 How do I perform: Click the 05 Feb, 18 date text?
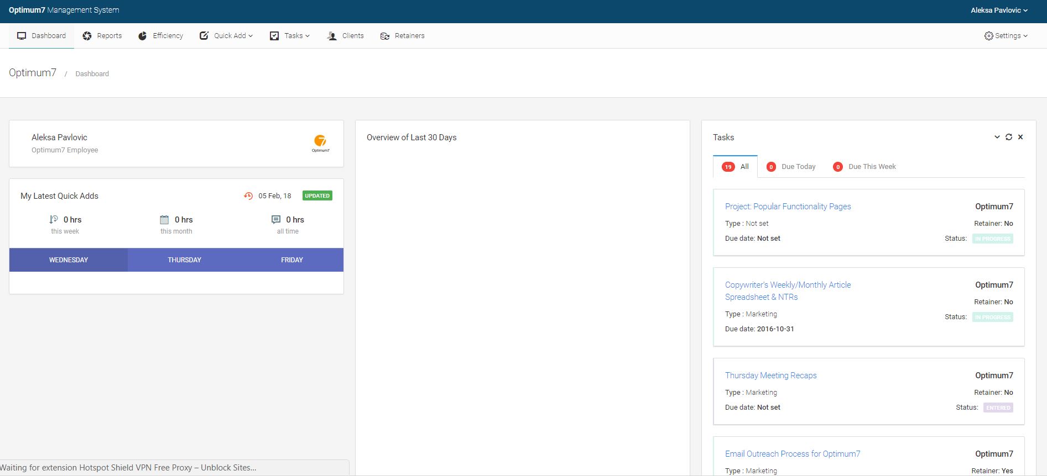click(275, 196)
